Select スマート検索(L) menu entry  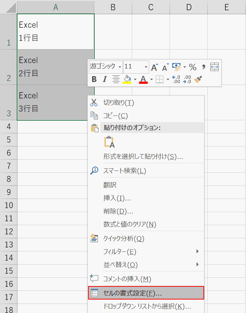[x=146, y=171]
